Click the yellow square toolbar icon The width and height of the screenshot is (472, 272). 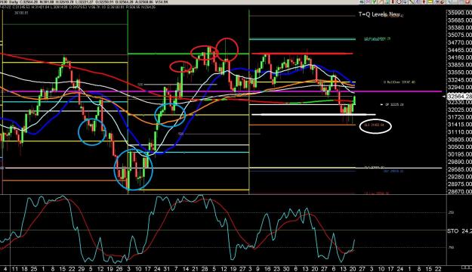(x=430, y=2)
